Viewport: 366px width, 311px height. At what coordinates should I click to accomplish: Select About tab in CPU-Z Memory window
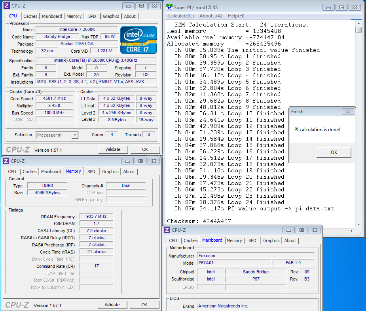[x=129, y=172]
